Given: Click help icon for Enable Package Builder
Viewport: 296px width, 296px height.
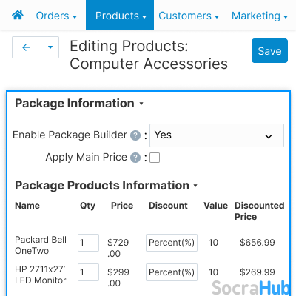Looking at the screenshot, I should click(x=135, y=135).
